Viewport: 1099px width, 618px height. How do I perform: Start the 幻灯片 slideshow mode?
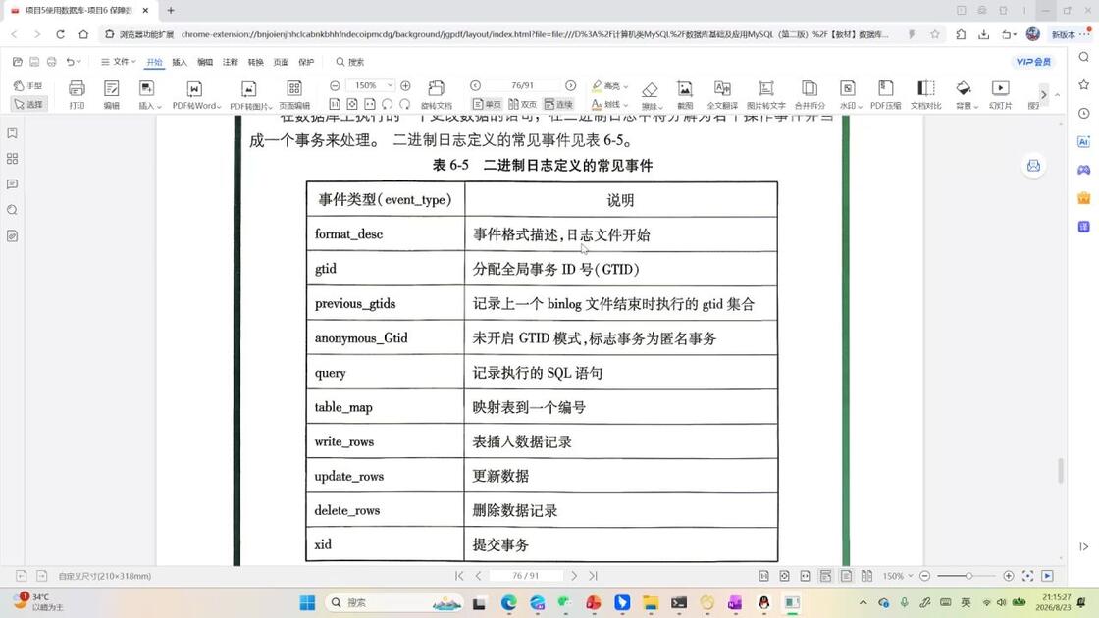tap(1000, 94)
